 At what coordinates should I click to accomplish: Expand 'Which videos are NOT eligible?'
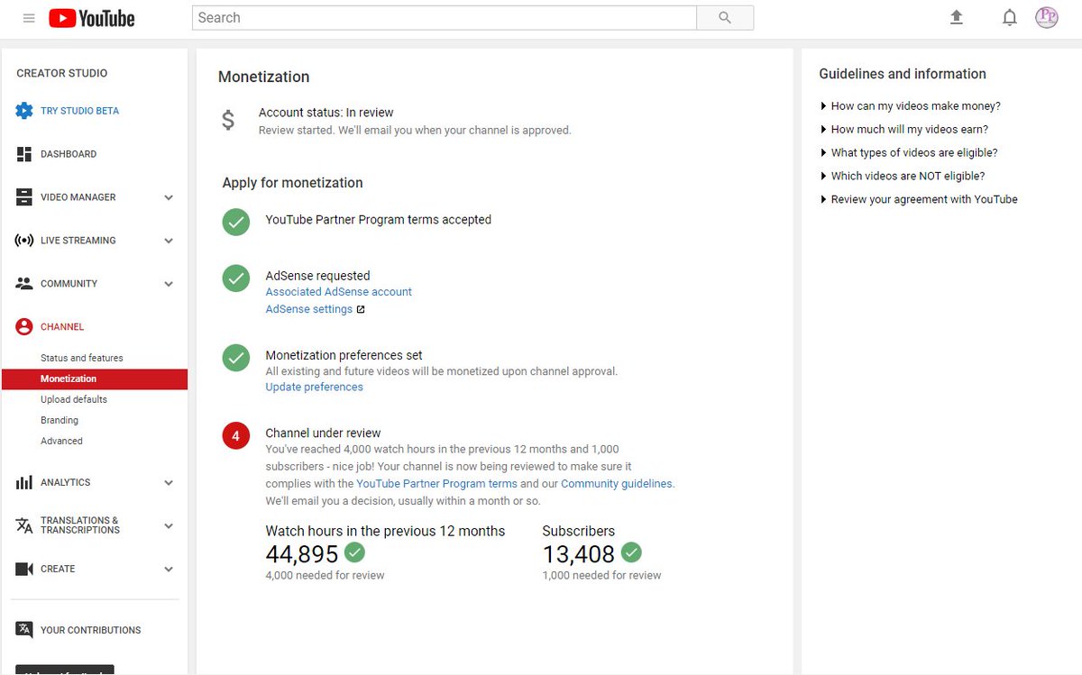point(903,176)
